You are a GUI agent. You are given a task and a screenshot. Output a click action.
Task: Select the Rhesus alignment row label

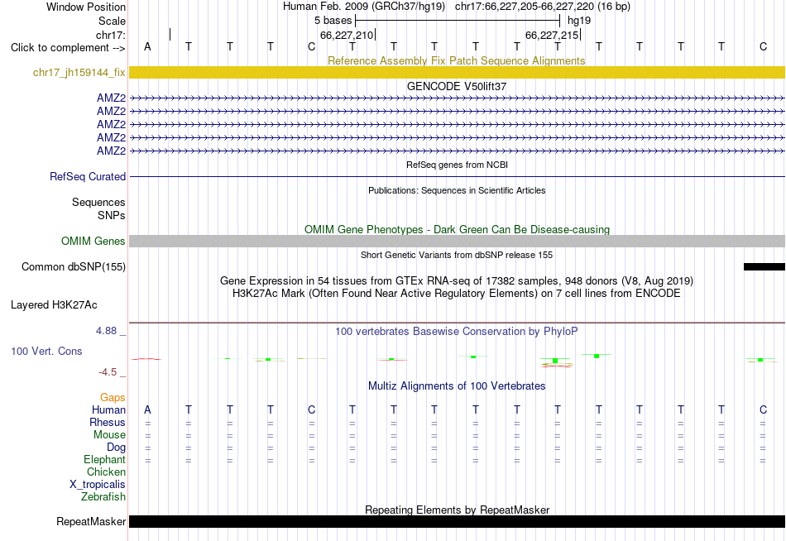pos(108,423)
